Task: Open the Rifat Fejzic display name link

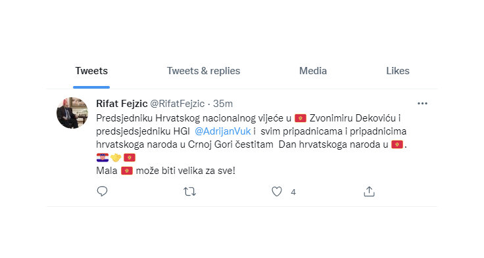Action: point(122,104)
